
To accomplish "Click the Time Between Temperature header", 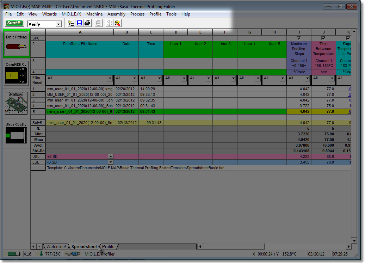I will click(x=323, y=49).
